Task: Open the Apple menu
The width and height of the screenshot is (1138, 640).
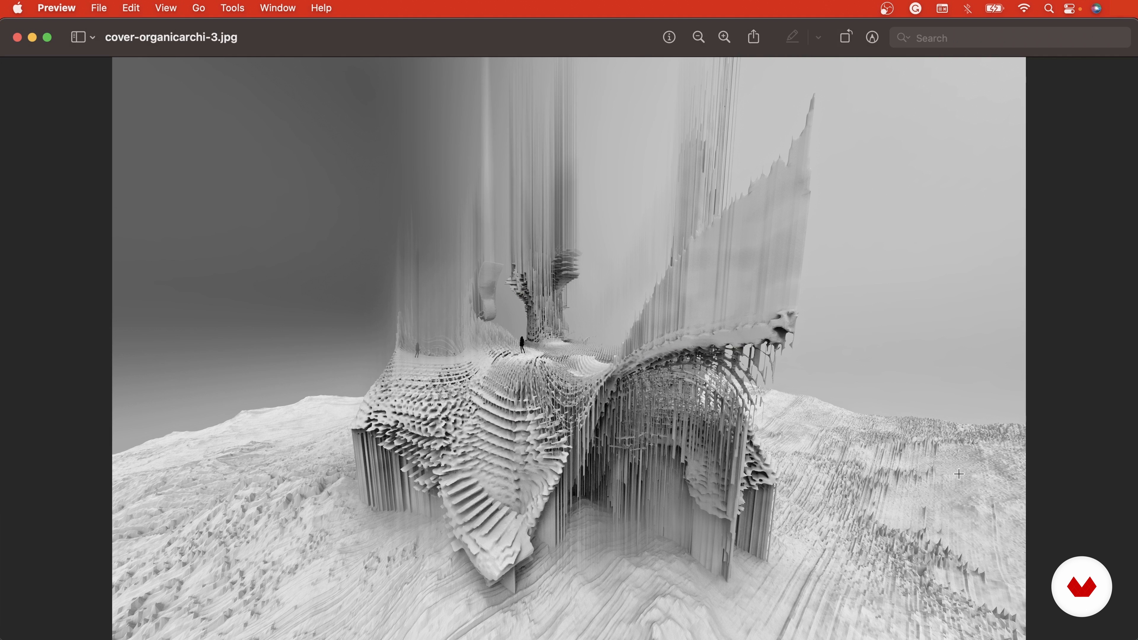Action: coord(18,8)
